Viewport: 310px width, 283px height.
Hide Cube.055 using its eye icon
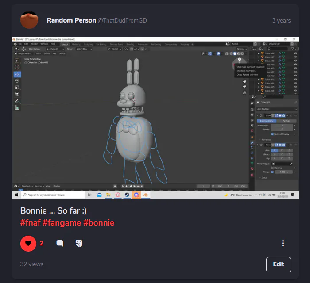click(295, 87)
